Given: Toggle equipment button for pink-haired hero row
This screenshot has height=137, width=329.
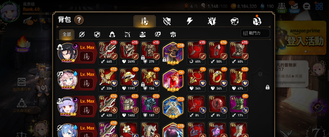Looking at the screenshot, I should point(86,83).
